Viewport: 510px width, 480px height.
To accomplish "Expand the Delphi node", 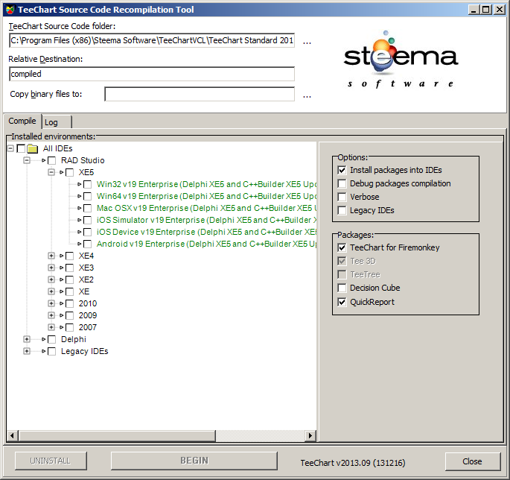I will tap(27, 339).
